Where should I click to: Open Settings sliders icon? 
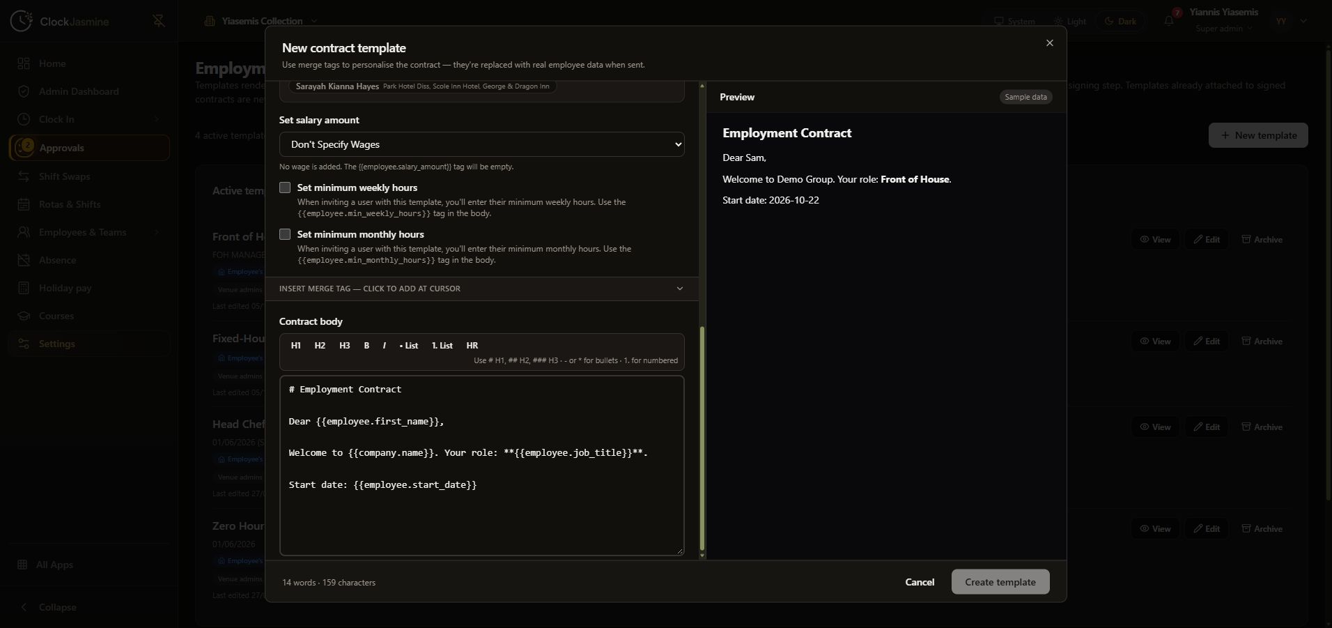tap(24, 344)
